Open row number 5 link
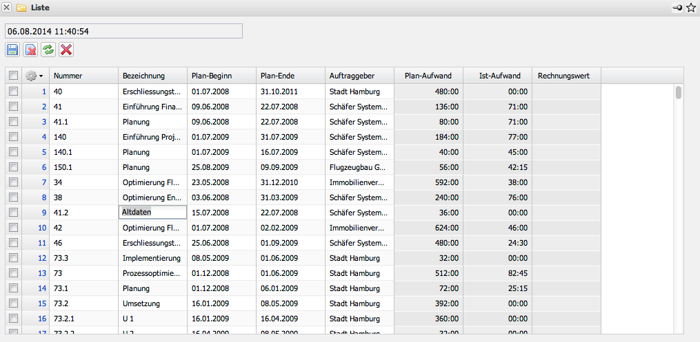 (x=43, y=152)
